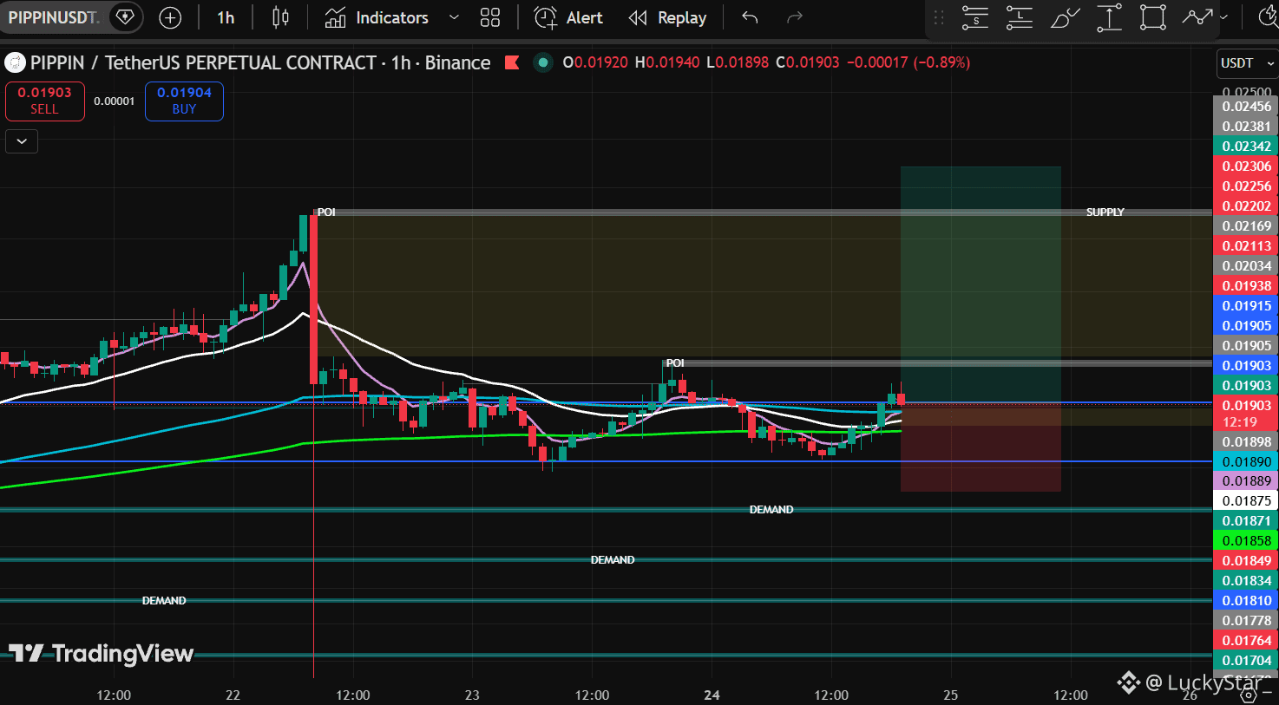Click the 0.02202 price label
Screen dimensions: 1279x705
(x=1246, y=206)
